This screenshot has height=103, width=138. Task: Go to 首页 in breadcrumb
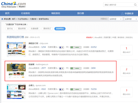coord(14,19)
